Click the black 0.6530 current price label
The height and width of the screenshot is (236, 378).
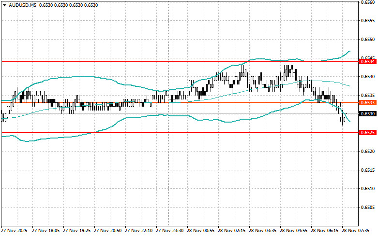pos(368,114)
